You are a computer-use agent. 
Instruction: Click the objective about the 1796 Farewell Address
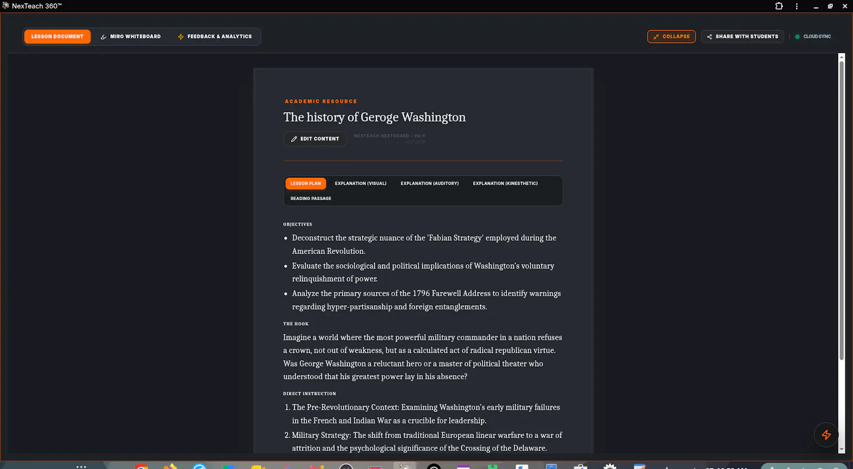tap(426, 300)
